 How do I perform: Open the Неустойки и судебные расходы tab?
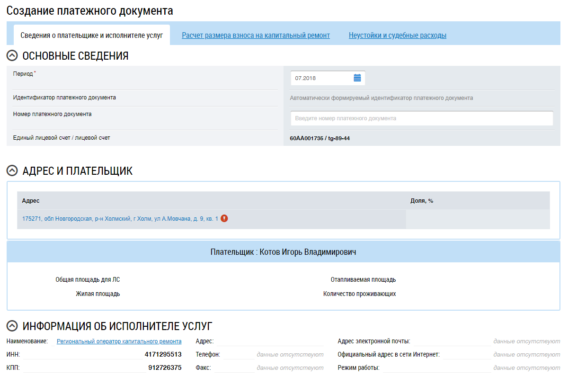[x=397, y=36]
